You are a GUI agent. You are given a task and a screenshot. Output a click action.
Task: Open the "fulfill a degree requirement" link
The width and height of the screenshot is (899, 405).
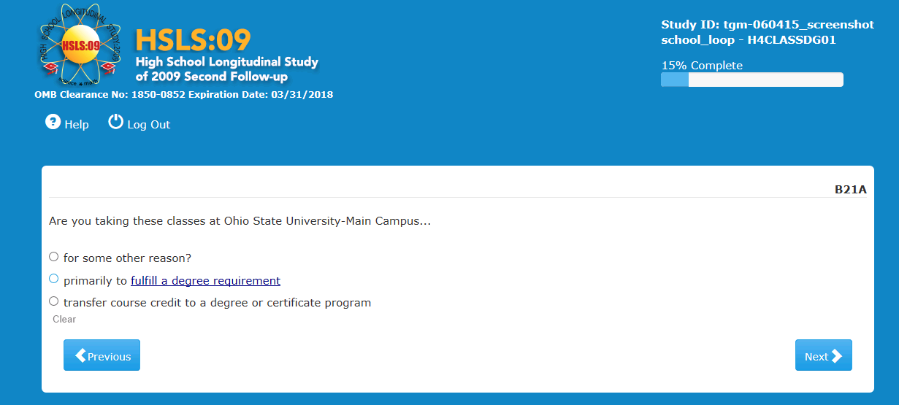pyautogui.click(x=205, y=281)
